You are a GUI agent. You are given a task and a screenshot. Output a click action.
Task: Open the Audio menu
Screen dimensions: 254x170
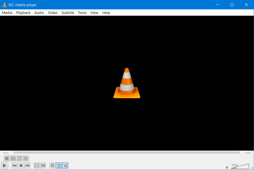(x=39, y=13)
